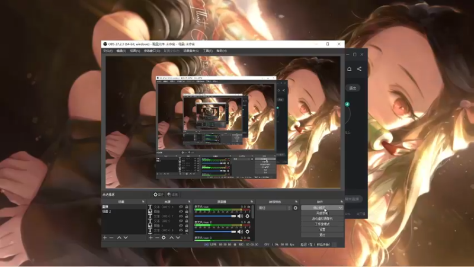
Task: Click bell notification icon in background window
Action: point(349,69)
